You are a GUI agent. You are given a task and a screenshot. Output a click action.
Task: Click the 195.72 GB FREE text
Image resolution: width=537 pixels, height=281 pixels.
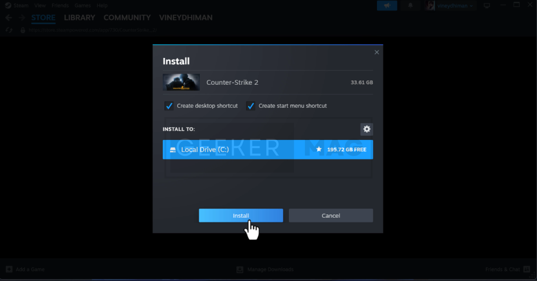tap(346, 150)
